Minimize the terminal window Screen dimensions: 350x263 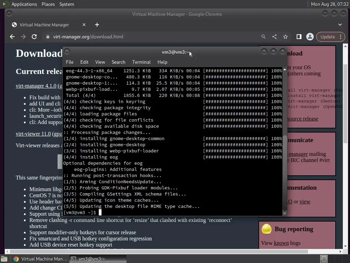(x=264, y=52)
